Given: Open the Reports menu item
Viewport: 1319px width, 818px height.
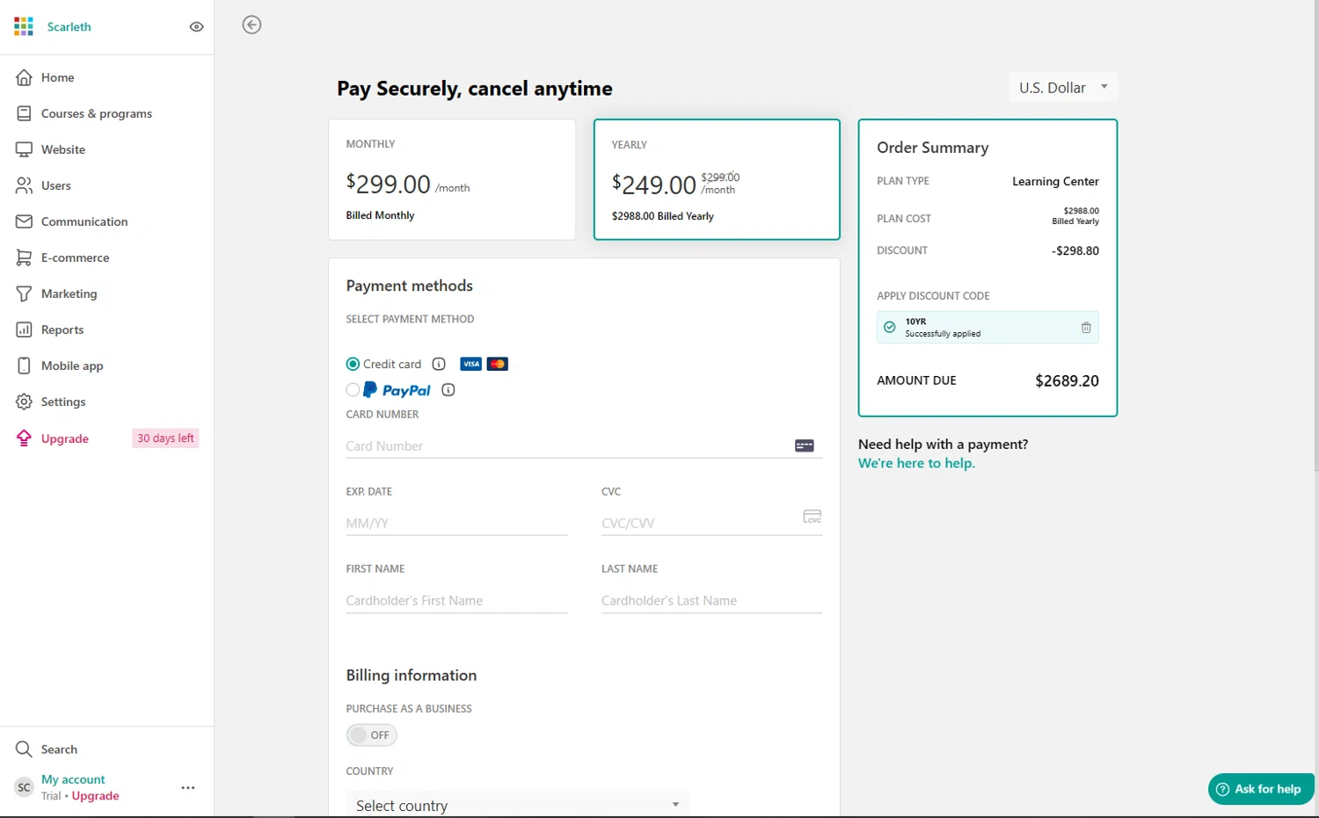Looking at the screenshot, I should coord(62,330).
